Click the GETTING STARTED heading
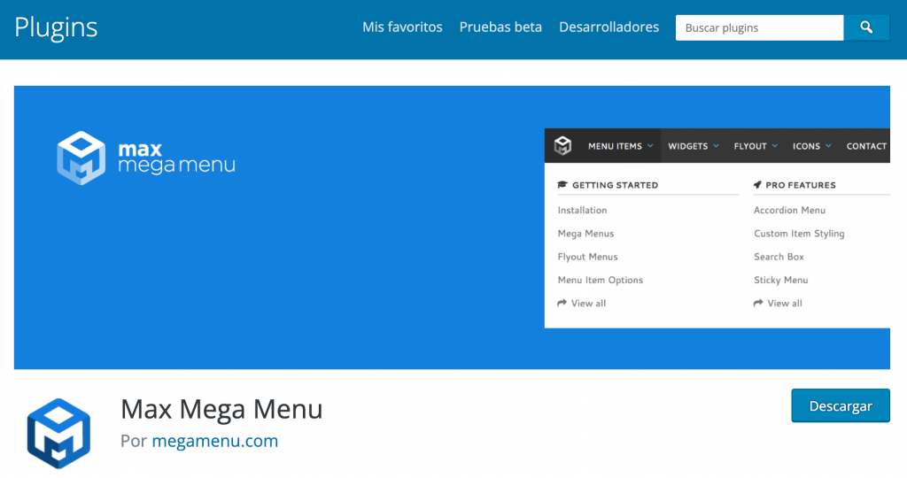 [x=615, y=185]
